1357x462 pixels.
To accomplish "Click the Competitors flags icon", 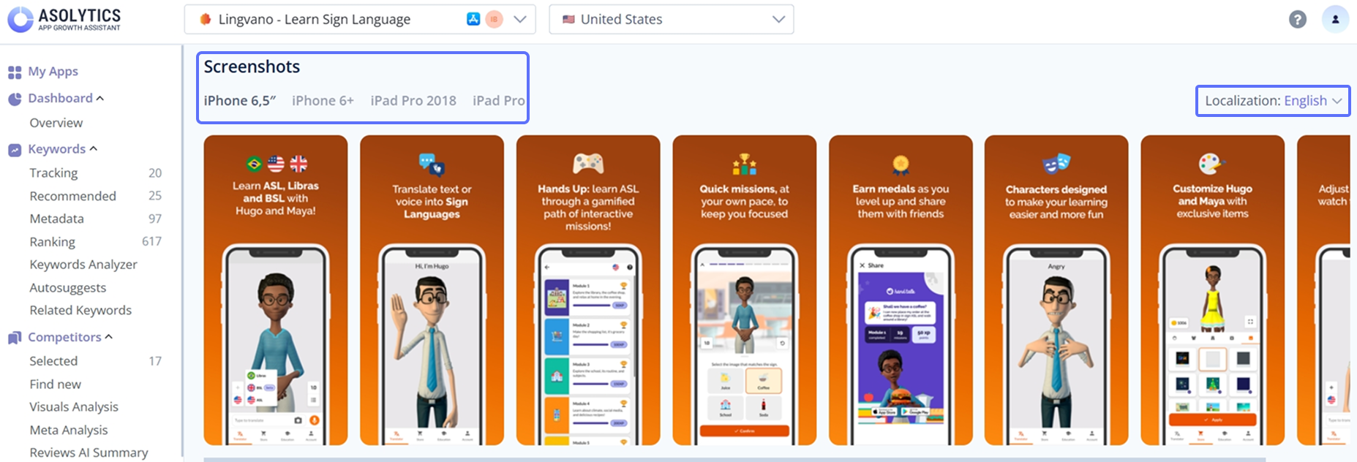I will click(15, 338).
